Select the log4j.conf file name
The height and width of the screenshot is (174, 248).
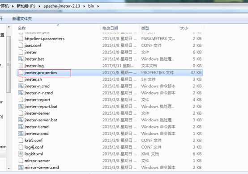pyautogui.click(x=34, y=147)
